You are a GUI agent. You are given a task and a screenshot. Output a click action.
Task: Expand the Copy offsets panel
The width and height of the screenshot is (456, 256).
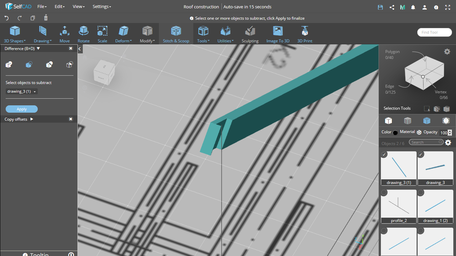32,119
